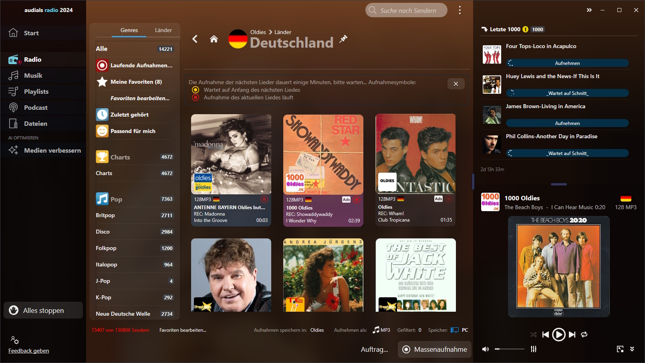Select Neue Deutsche Welle genre
The height and width of the screenshot is (363, 645).
click(x=135, y=314)
